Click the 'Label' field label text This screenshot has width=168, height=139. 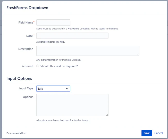coord(29,36)
